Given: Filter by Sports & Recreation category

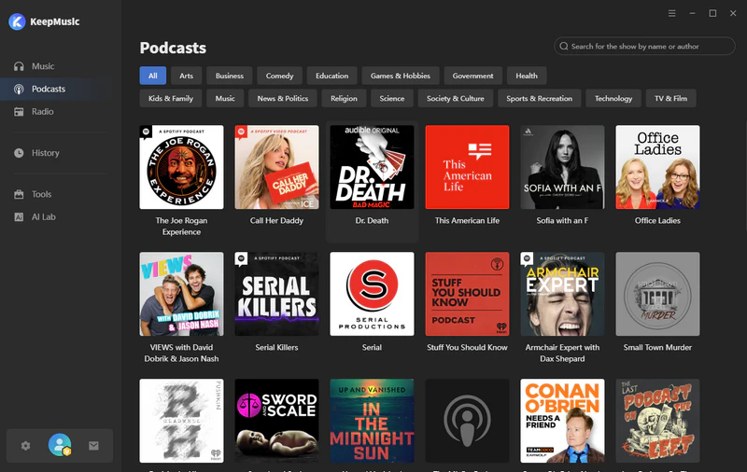Looking at the screenshot, I should tap(540, 99).
